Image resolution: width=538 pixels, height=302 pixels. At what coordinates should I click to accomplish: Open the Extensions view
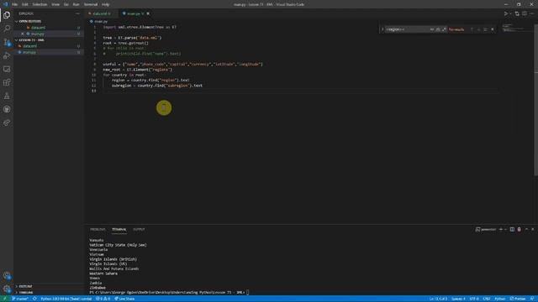tap(7, 82)
